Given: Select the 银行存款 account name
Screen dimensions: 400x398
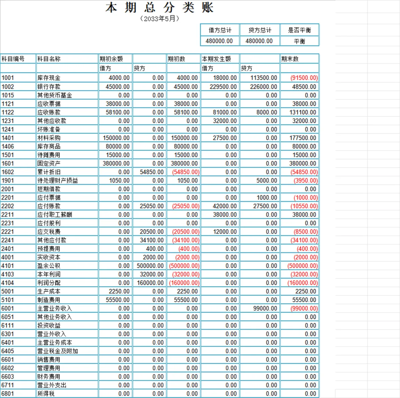Looking at the screenshot, I should pyautogui.click(x=49, y=86).
